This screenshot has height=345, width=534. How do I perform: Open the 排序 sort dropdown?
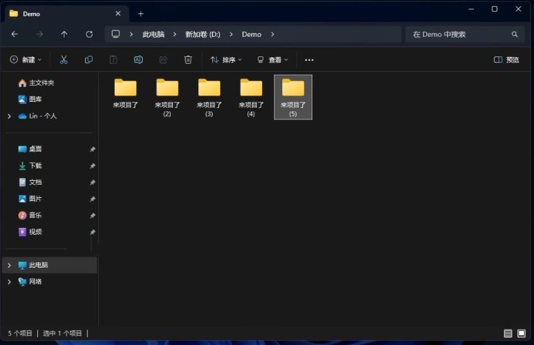pyautogui.click(x=226, y=59)
